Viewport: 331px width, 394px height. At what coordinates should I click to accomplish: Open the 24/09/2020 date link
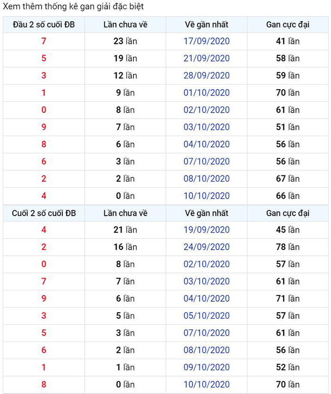coord(207,247)
